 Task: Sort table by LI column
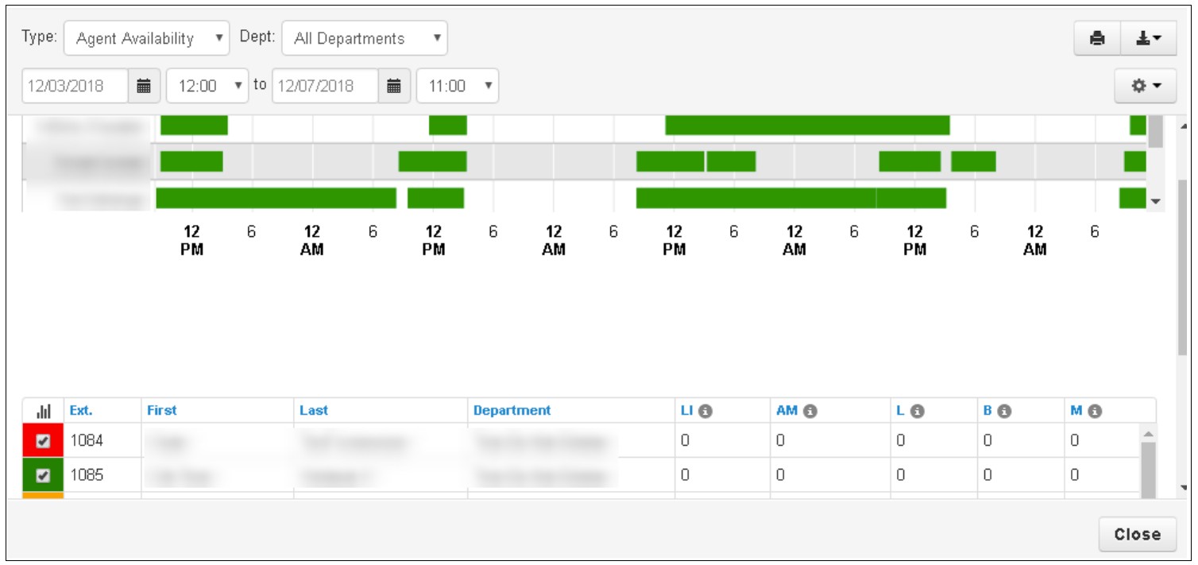[x=687, y=411]
